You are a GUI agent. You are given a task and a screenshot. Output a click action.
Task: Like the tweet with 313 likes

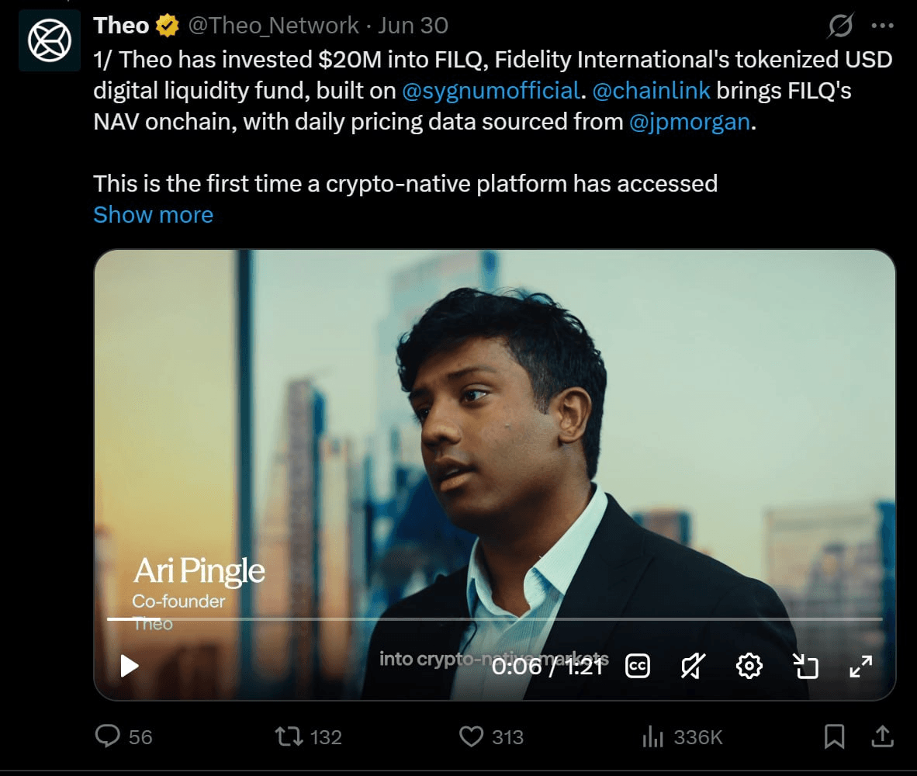click(491, 736)
